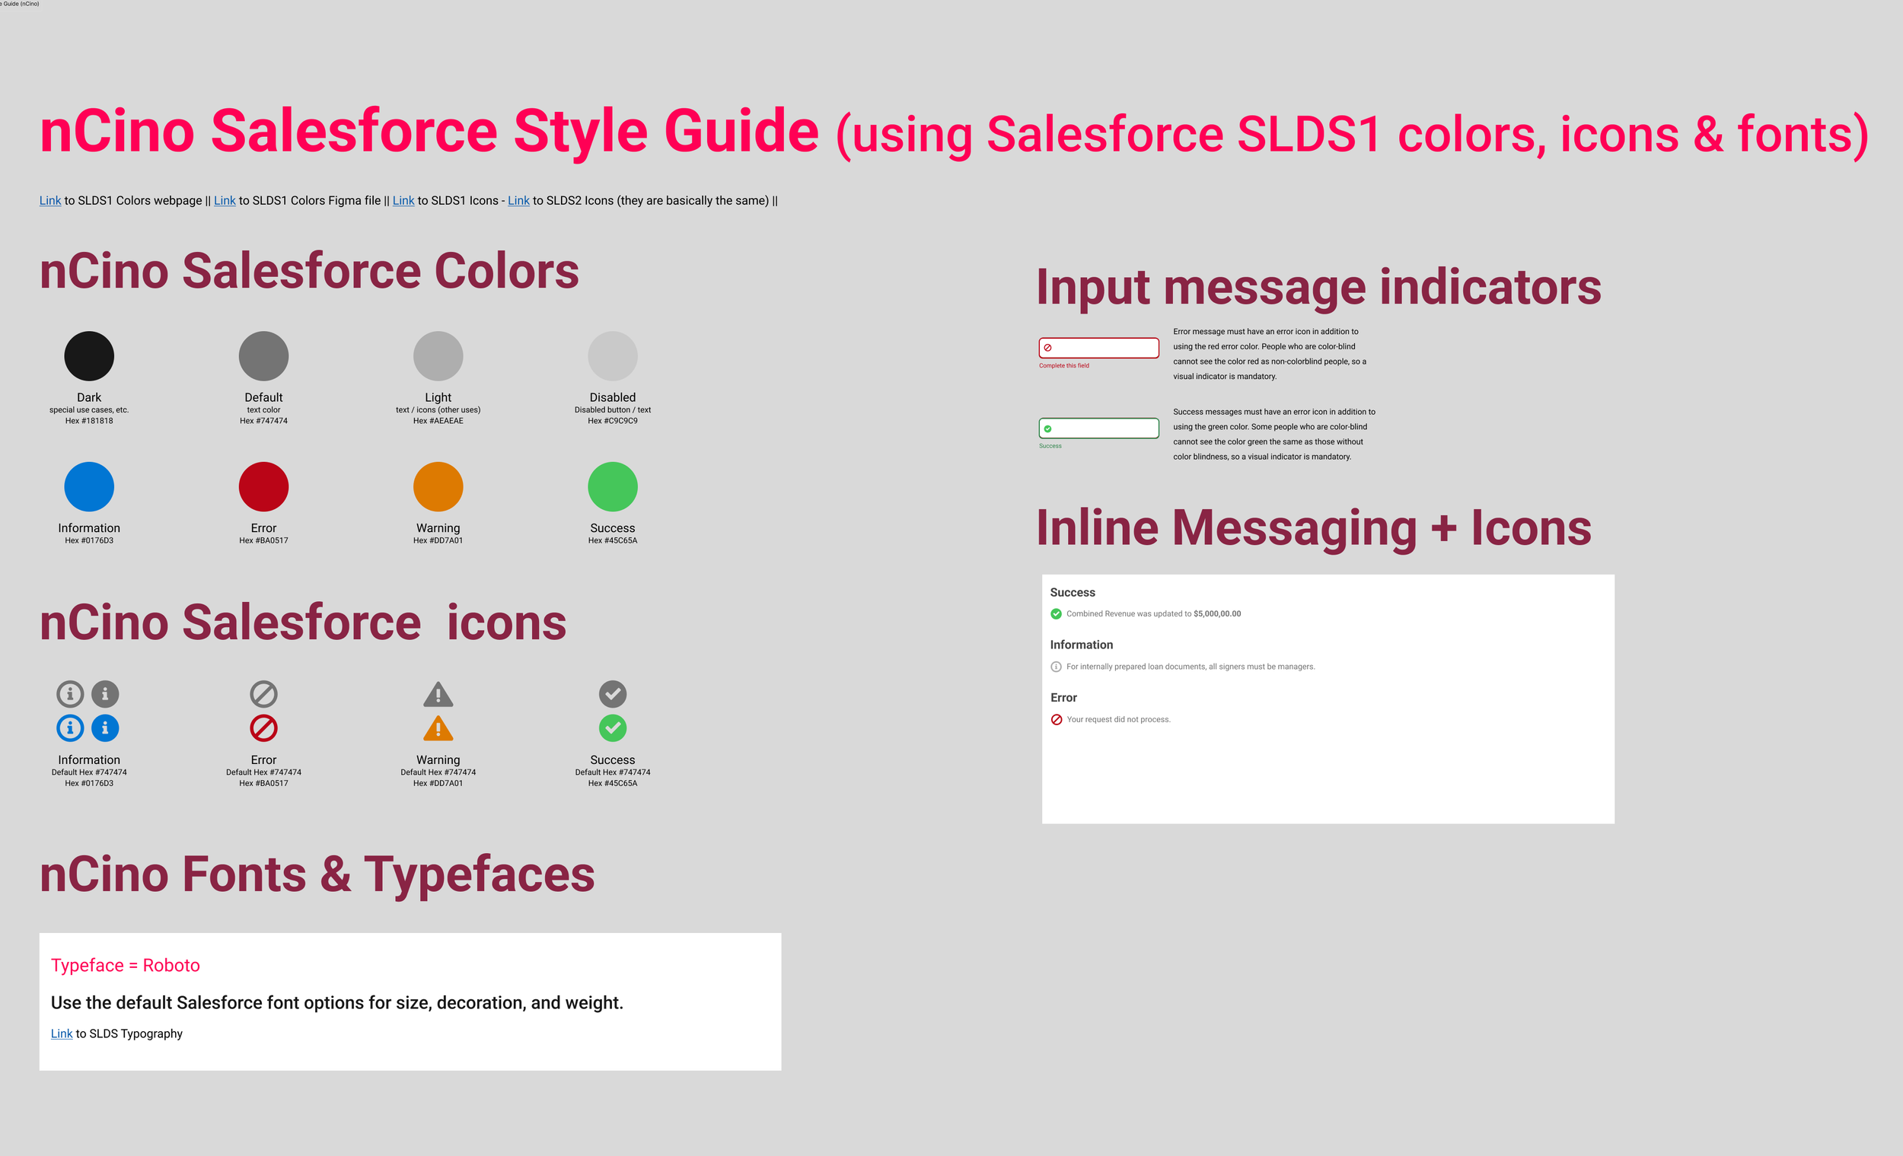Pick the Dark black color swatch

(89, 356)
